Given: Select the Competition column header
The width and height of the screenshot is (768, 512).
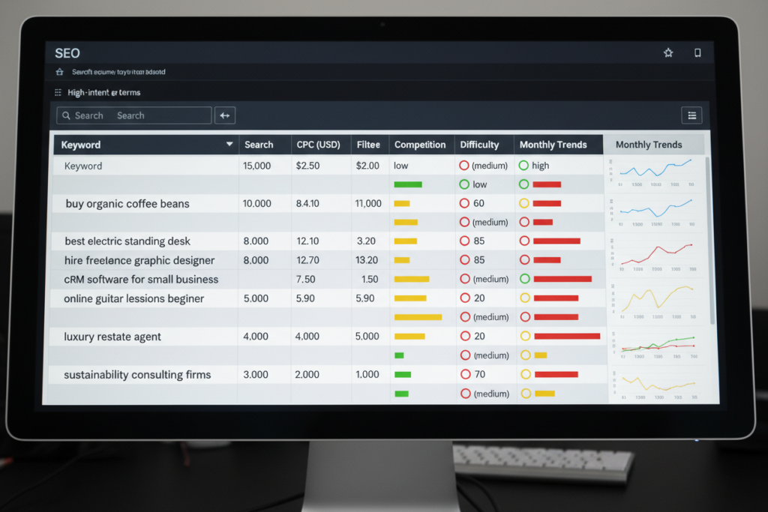Looking at the screenshot, I should [420, 145].
